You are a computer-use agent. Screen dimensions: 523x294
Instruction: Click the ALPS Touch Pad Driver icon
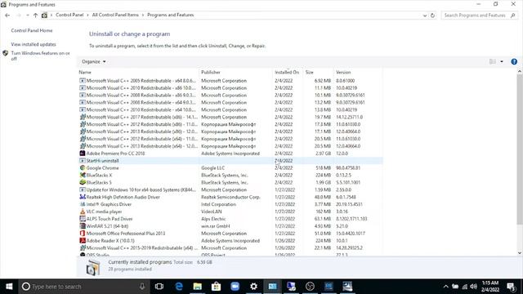coord(83,219)
